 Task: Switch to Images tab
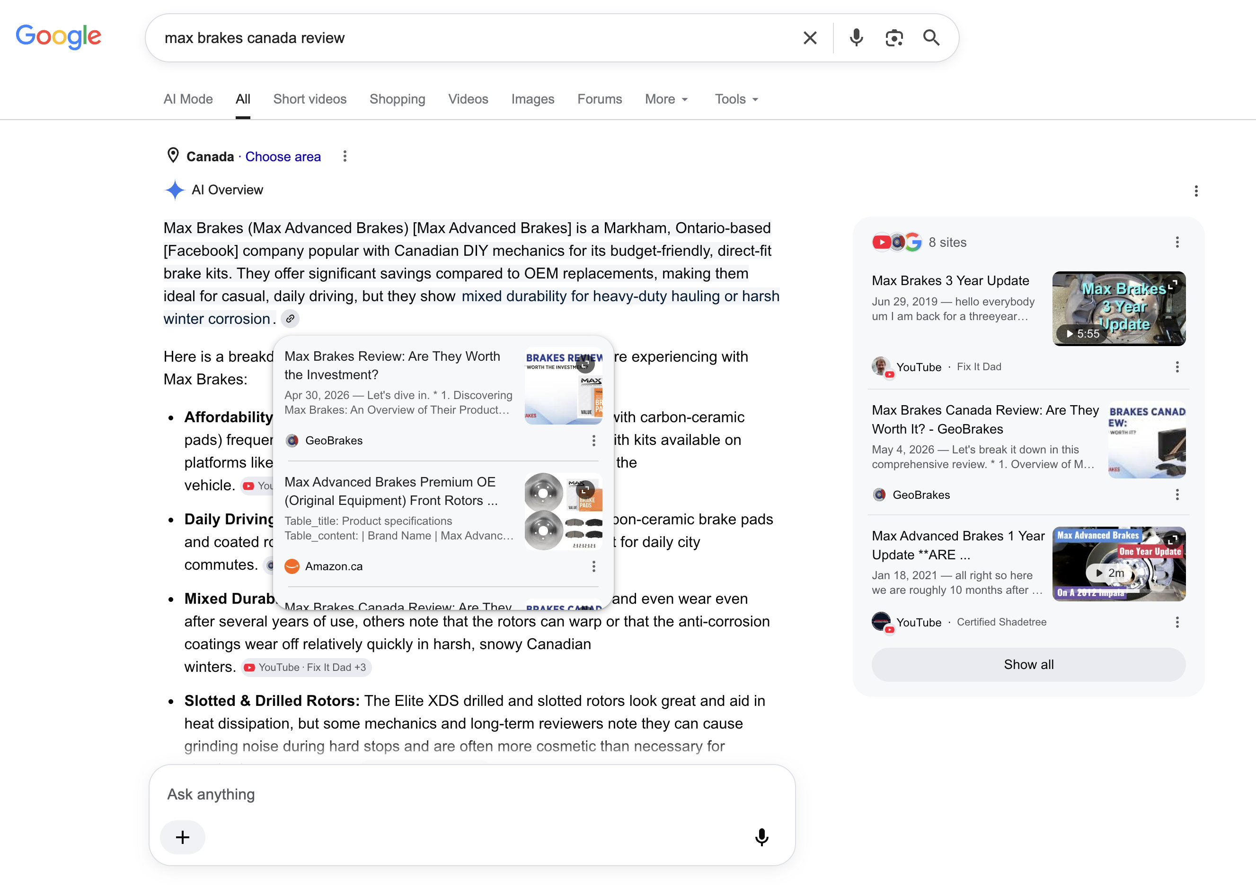tap(533, 99)
